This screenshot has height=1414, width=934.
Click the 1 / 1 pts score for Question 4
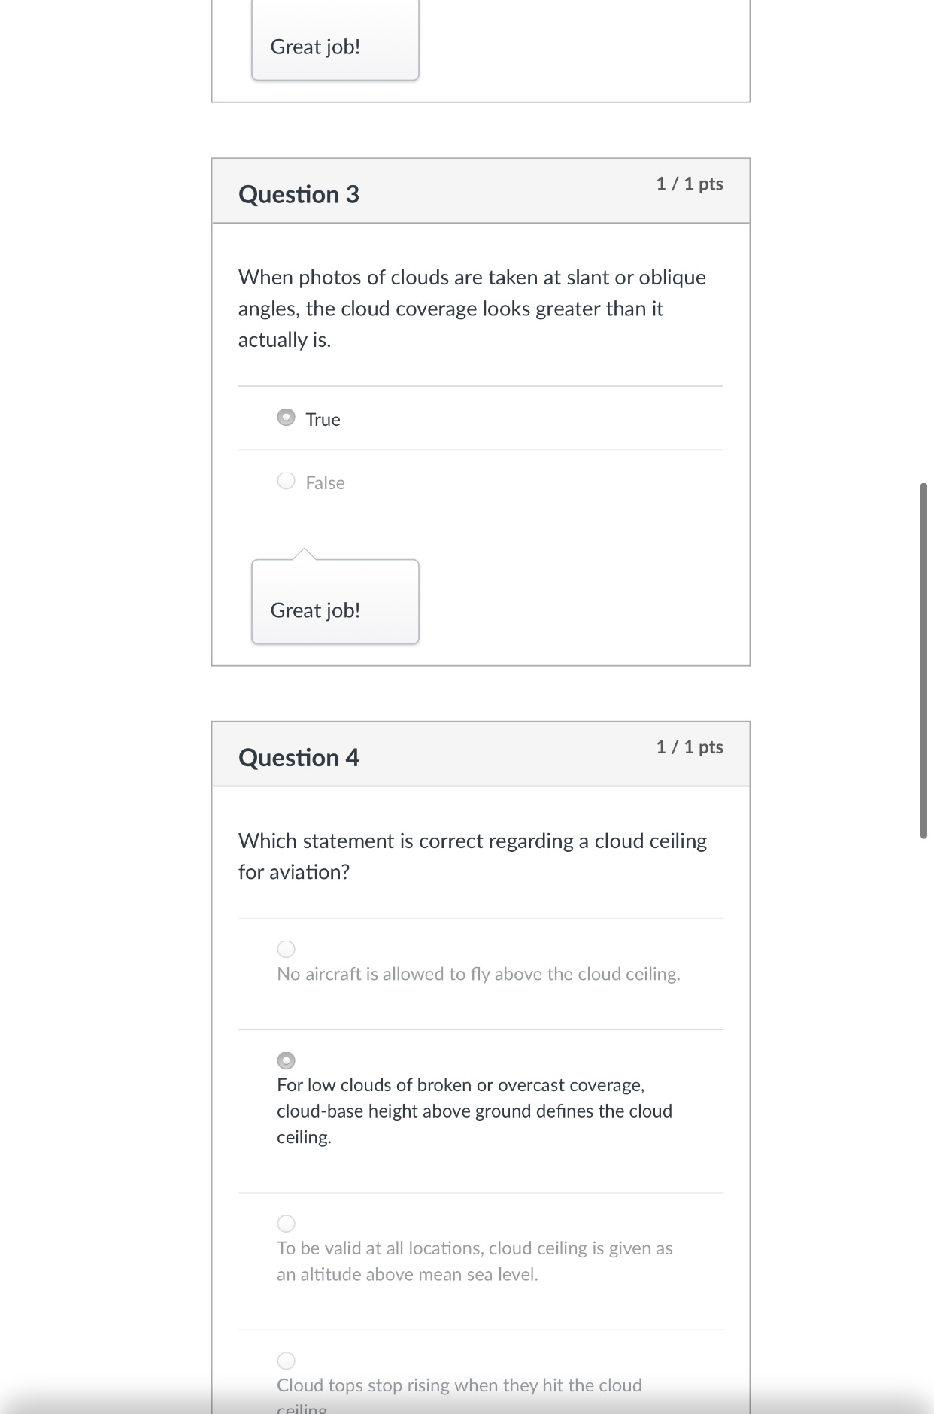(x=689, y=747)
